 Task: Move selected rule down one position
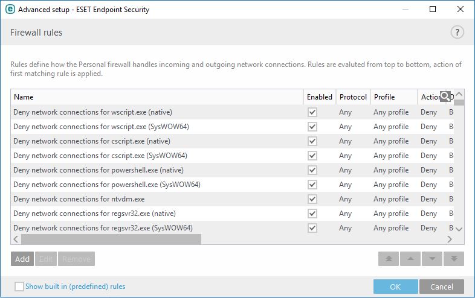[431, 259]
